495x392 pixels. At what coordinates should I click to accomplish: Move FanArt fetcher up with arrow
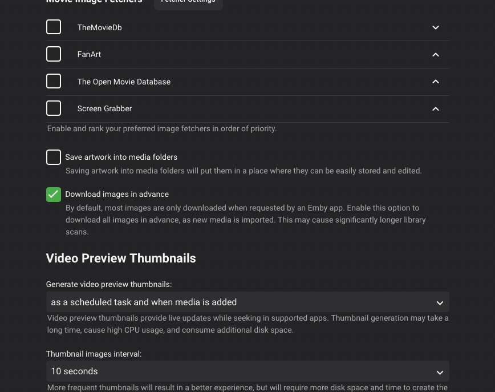click(x=436, y=55)
